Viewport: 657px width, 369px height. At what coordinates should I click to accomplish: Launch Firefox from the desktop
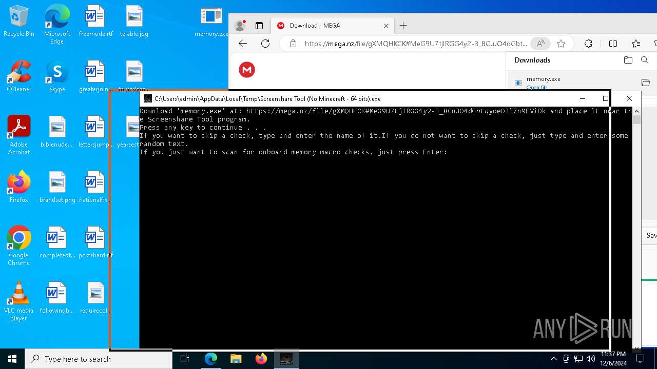point(19,187)
